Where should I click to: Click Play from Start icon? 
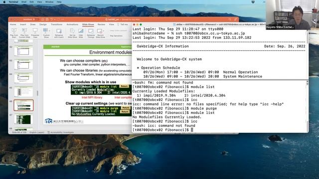tap(14, 31)
